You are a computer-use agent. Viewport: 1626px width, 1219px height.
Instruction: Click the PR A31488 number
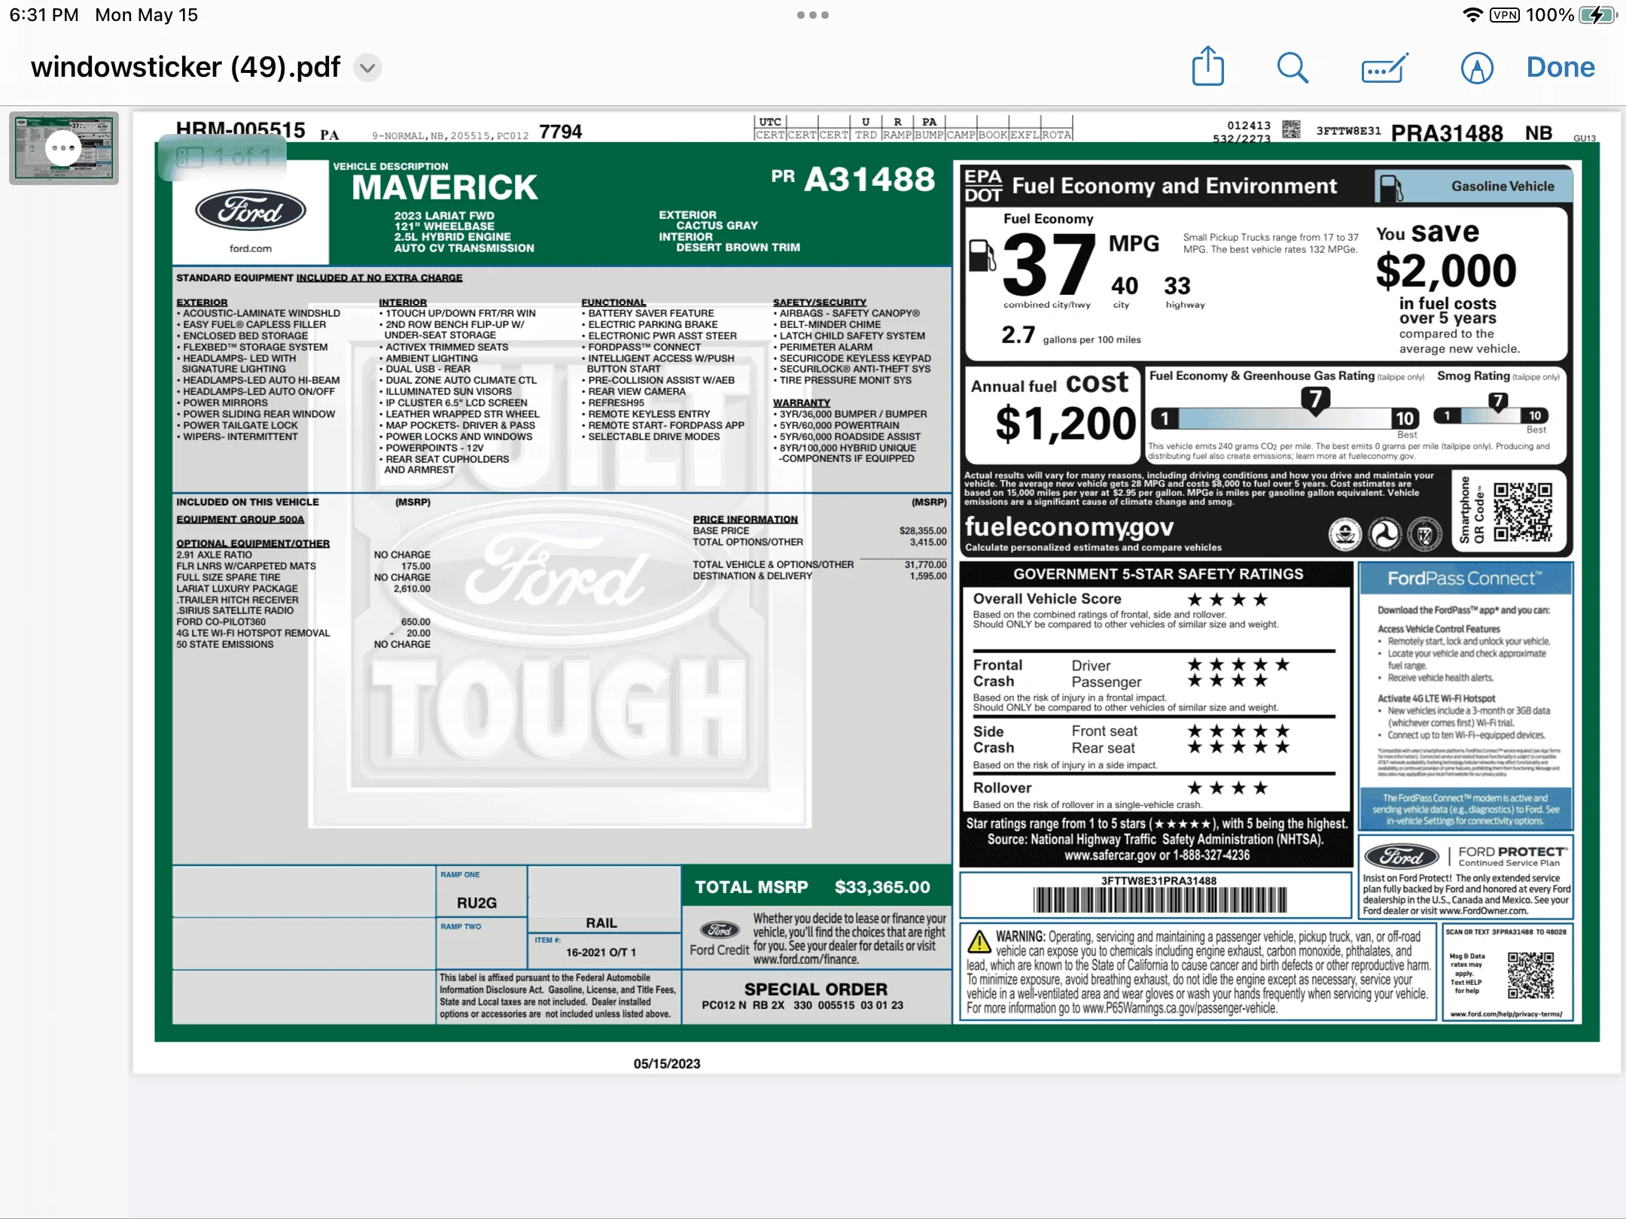[853, 179]
